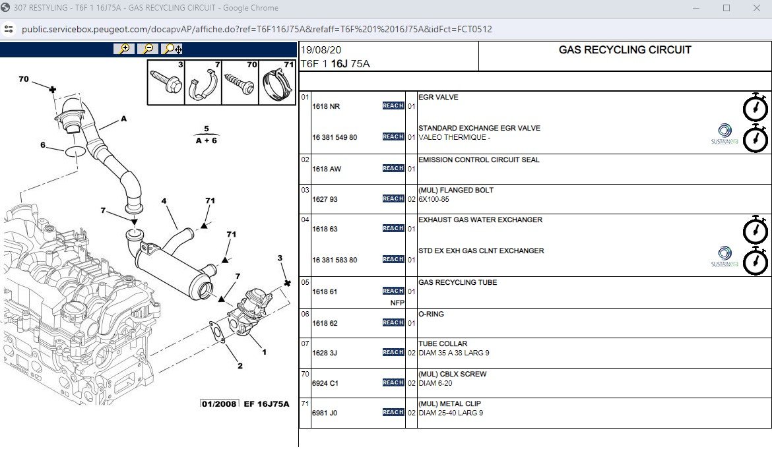772x449 pixels.
Task: Click the EGR valve callout number 1 in diagram
Action: [265, 352]
